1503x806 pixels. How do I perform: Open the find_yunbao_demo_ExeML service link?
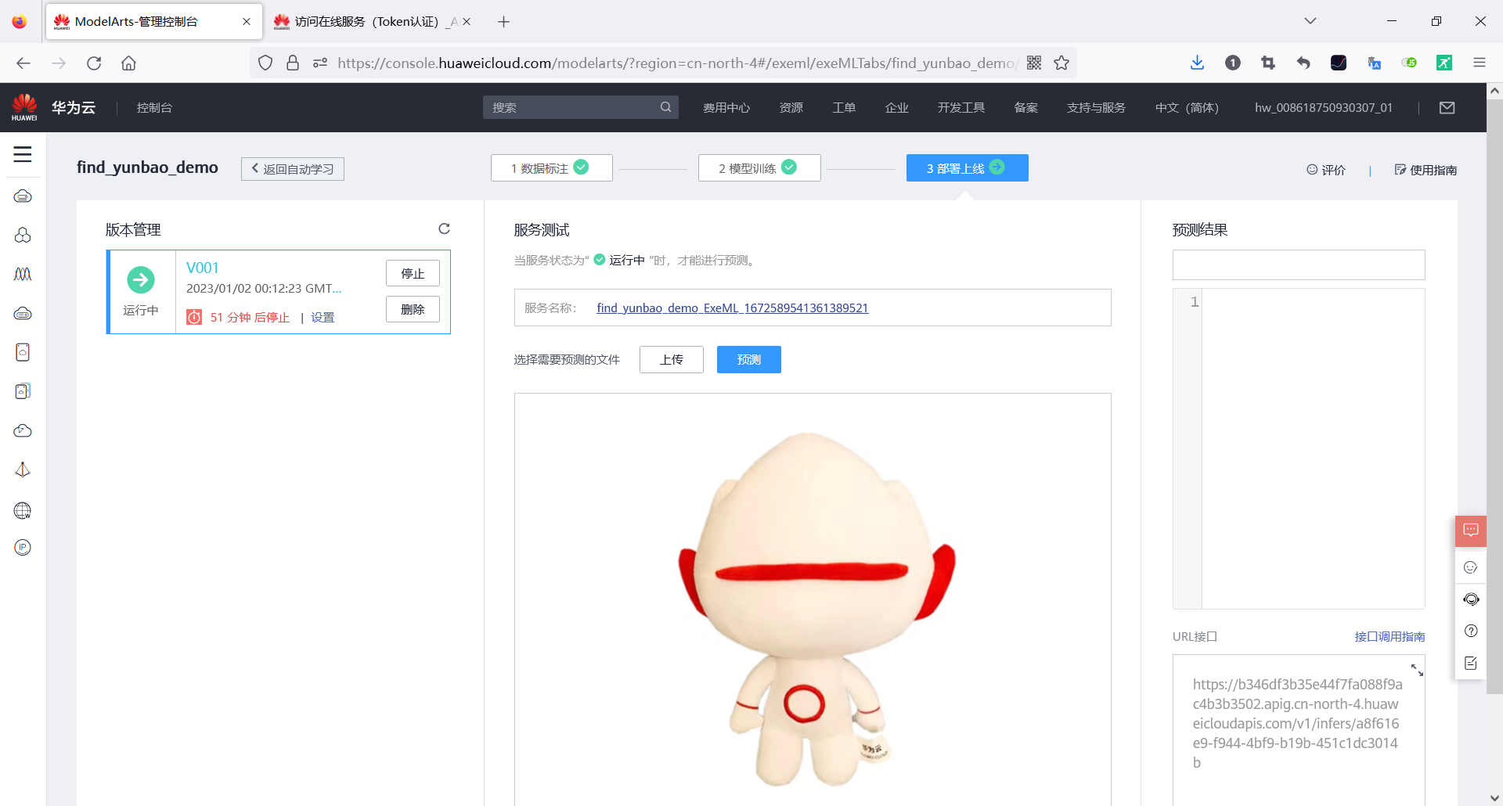click(x=732, y=308)
